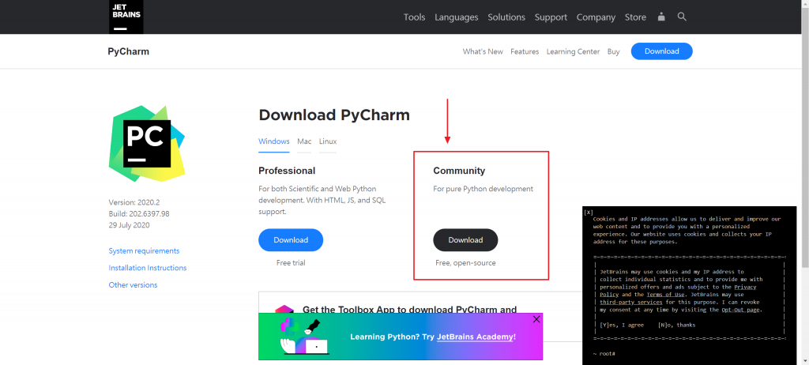Select the Windows tab
This screenshot has height=365, width=809.
coord(274,141)
